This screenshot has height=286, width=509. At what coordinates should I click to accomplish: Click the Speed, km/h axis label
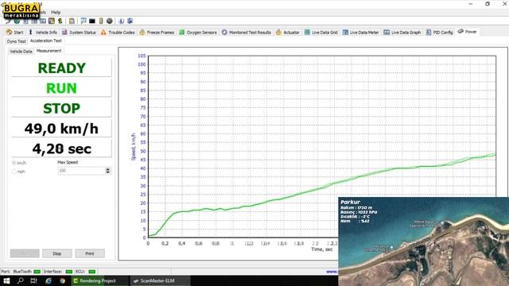click(133, 146)
